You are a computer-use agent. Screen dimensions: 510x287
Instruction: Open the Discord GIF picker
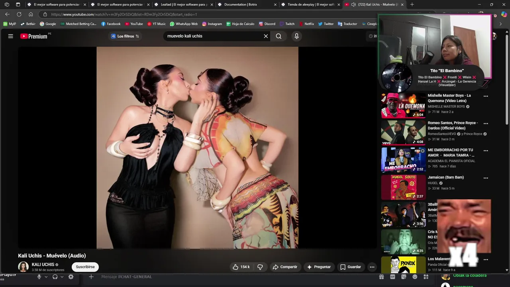point(392,277)
